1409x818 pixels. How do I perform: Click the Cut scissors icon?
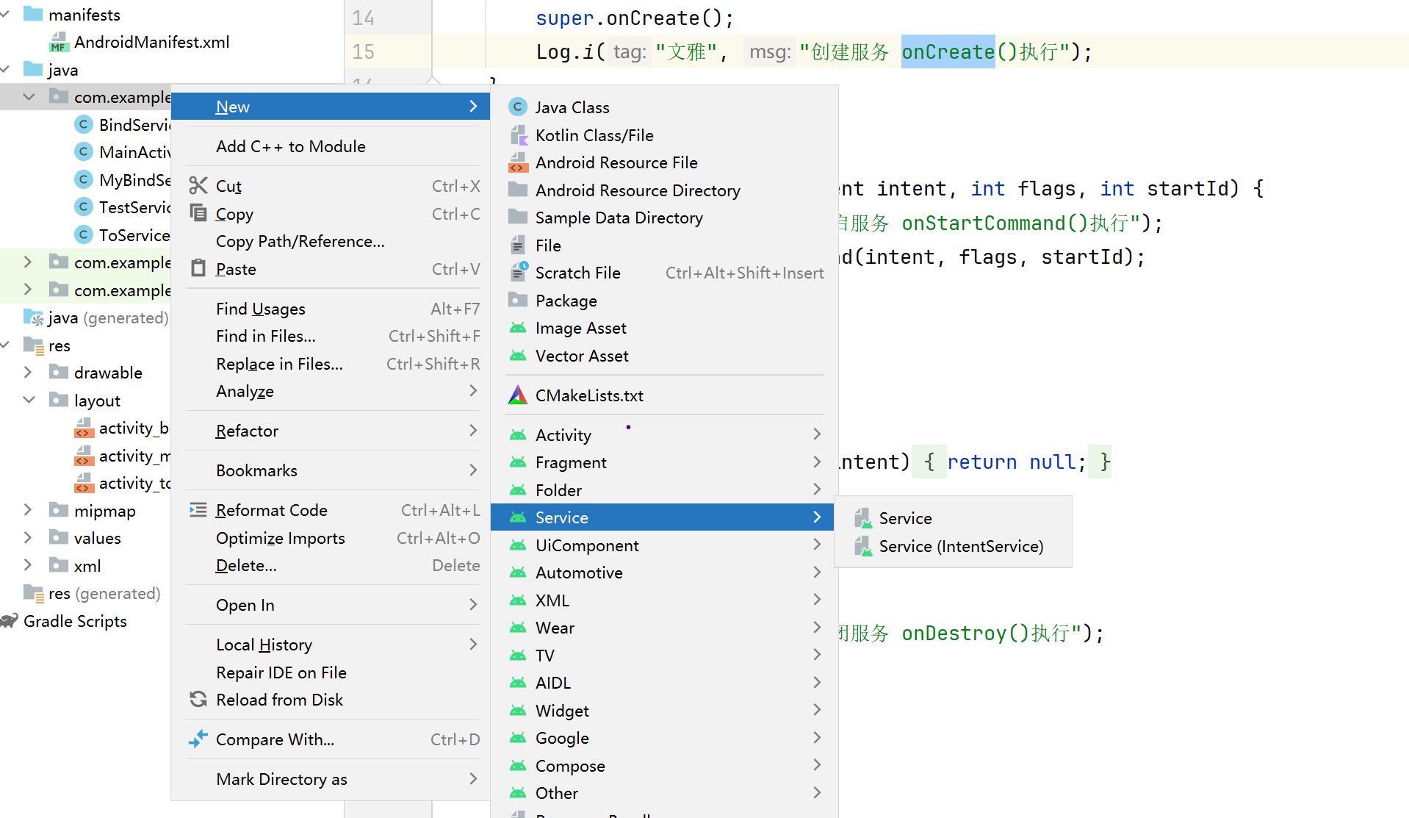pyautogui.click(x=198, y=186)
